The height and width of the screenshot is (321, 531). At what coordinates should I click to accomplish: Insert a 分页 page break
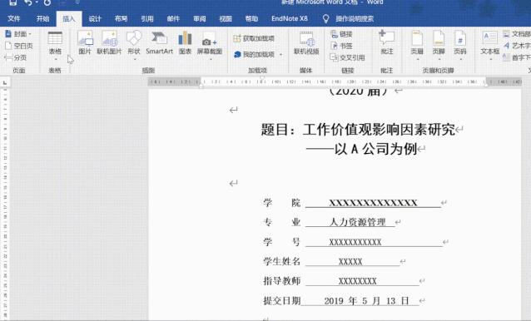[x=16, y=57]
